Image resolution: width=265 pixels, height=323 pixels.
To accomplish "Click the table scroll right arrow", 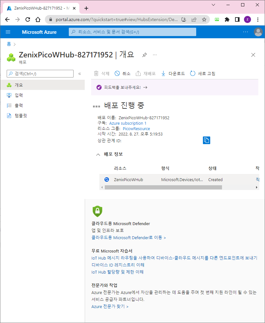I will pyautogui.click(x=257, y=187).
